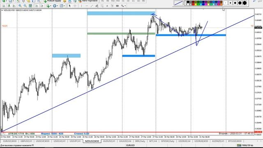The image size is (263, 148).
Task: Open the Profiles icon
Action: [x=10, y=1]
